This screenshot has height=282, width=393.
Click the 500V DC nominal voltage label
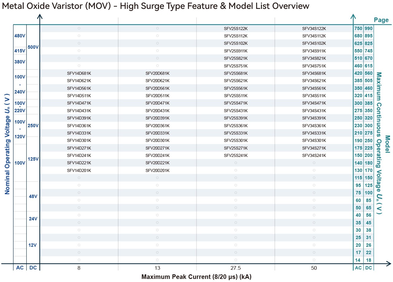[x=33, y=48]
